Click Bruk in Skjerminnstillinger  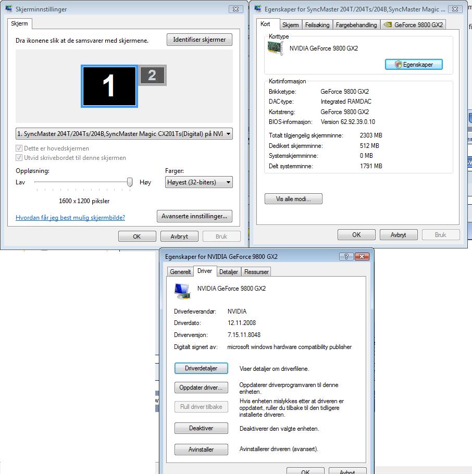coord(221,236)
